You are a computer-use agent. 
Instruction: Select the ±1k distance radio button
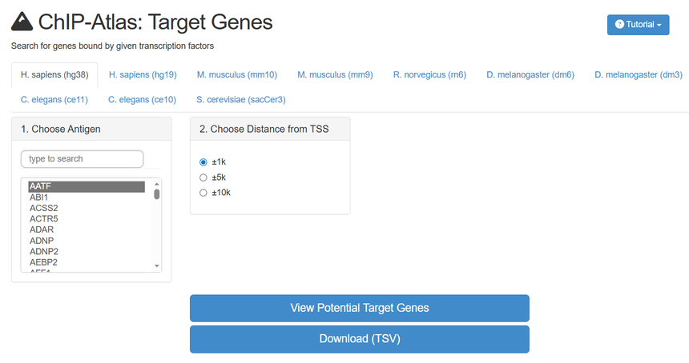click(203, 162)
